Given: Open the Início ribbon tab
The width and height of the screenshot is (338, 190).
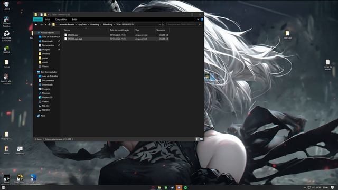Looking at the screenshot, I should coord(48,20).
